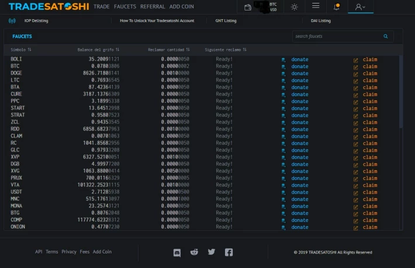Open the GNT Listing announcement

pos(226,20)
